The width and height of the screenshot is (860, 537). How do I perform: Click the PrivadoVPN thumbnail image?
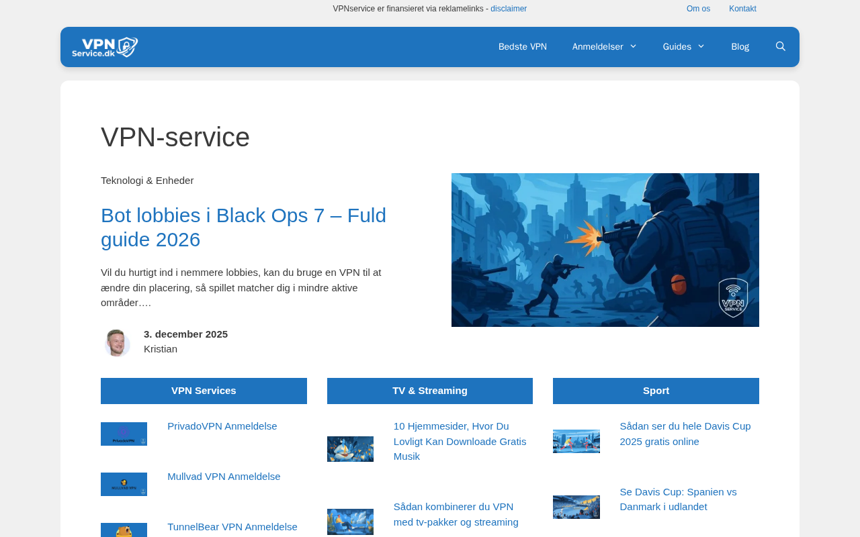124,434
